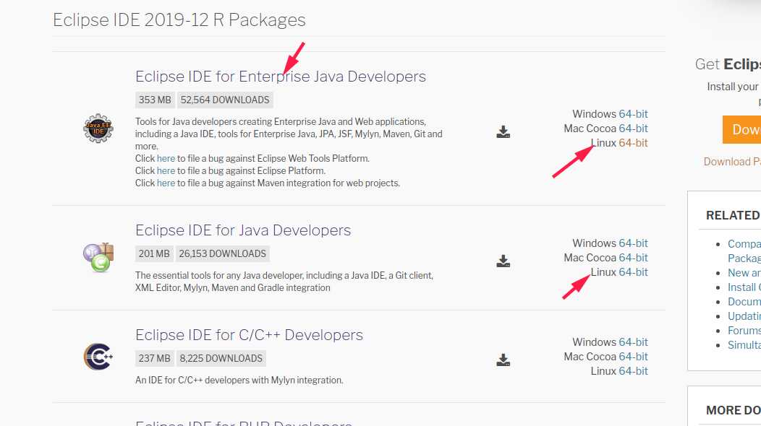Viewport: 761px width, 426px height.
Task: Click the Java EE IDE package icon
Action: tap(98, 129)
